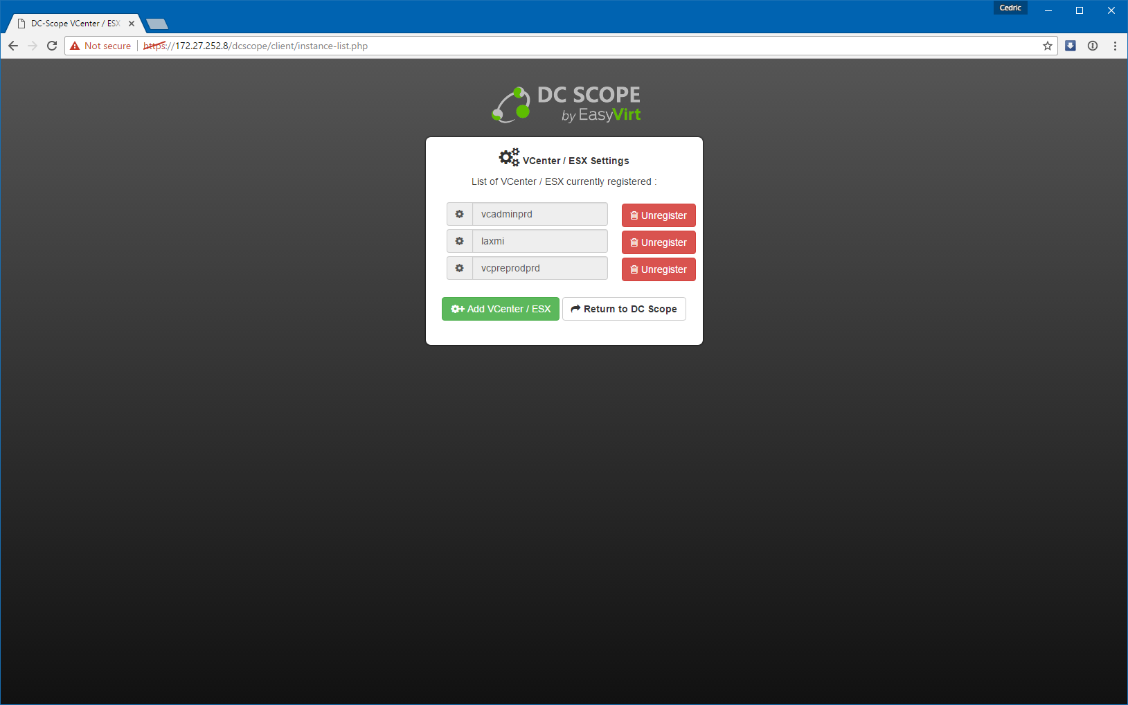Screen dimensions: 1128x705
Task: Click the Cedric profile button
Action: (1010, 8)
